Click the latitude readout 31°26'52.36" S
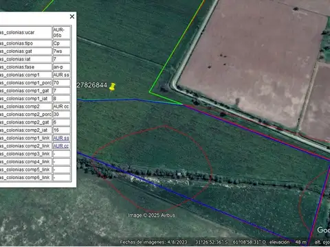 tap(212, 242)
